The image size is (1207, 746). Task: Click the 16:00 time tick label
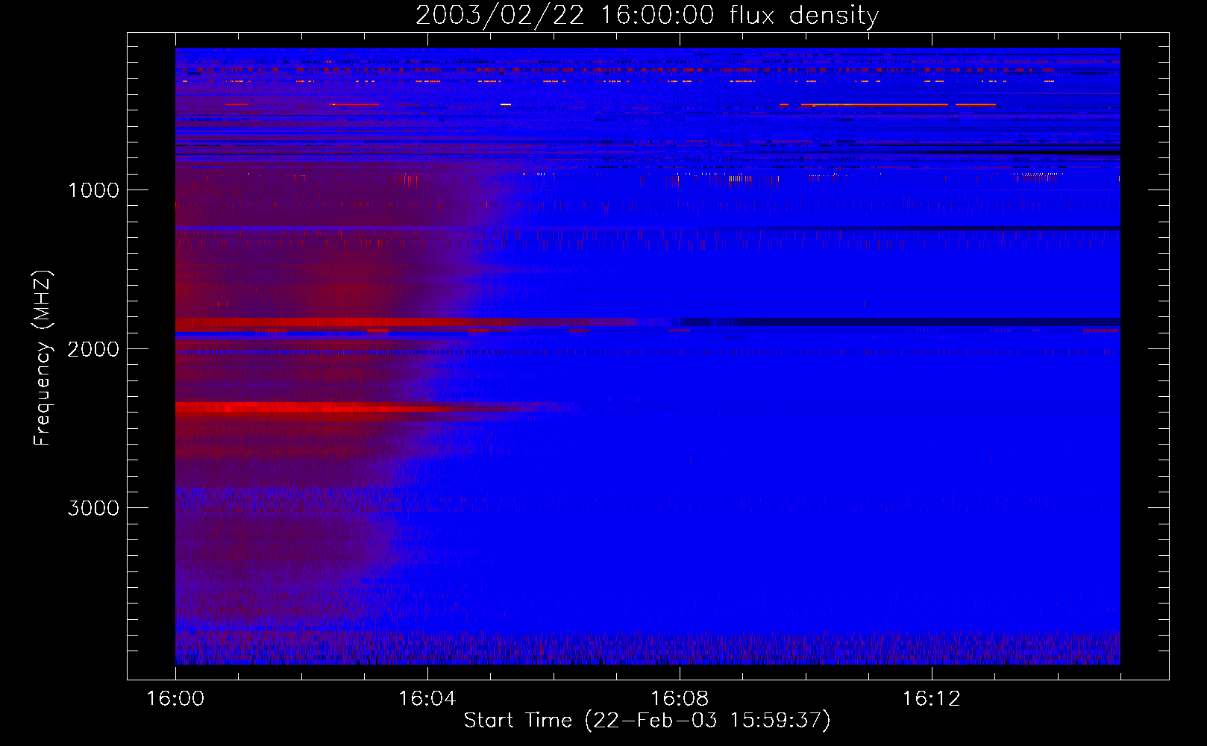coord(175,698)
